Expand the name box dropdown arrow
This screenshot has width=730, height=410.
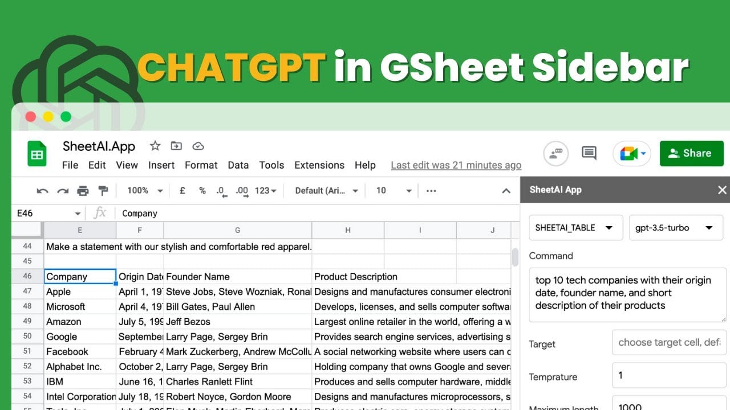tap(78, 214)
